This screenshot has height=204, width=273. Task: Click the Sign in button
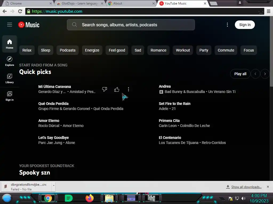[x=245, y=25]
